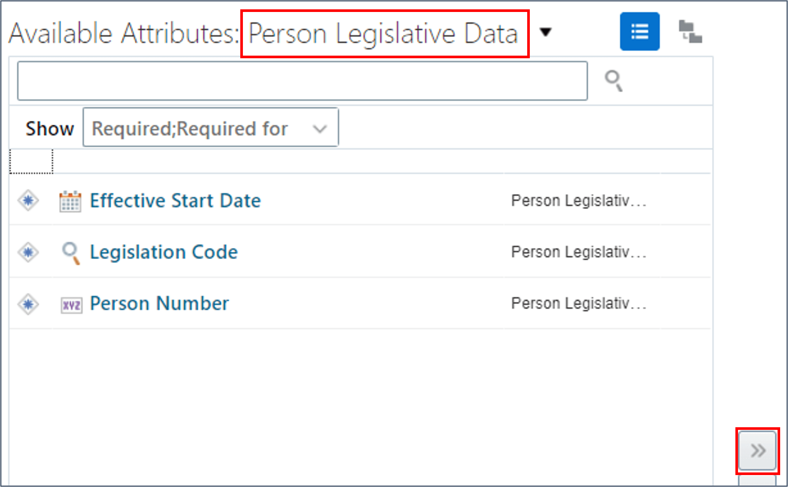The image size is (788, 487).
Task: Click the Person Legislativ... source text beside Person Number
Action: (578, 303)
